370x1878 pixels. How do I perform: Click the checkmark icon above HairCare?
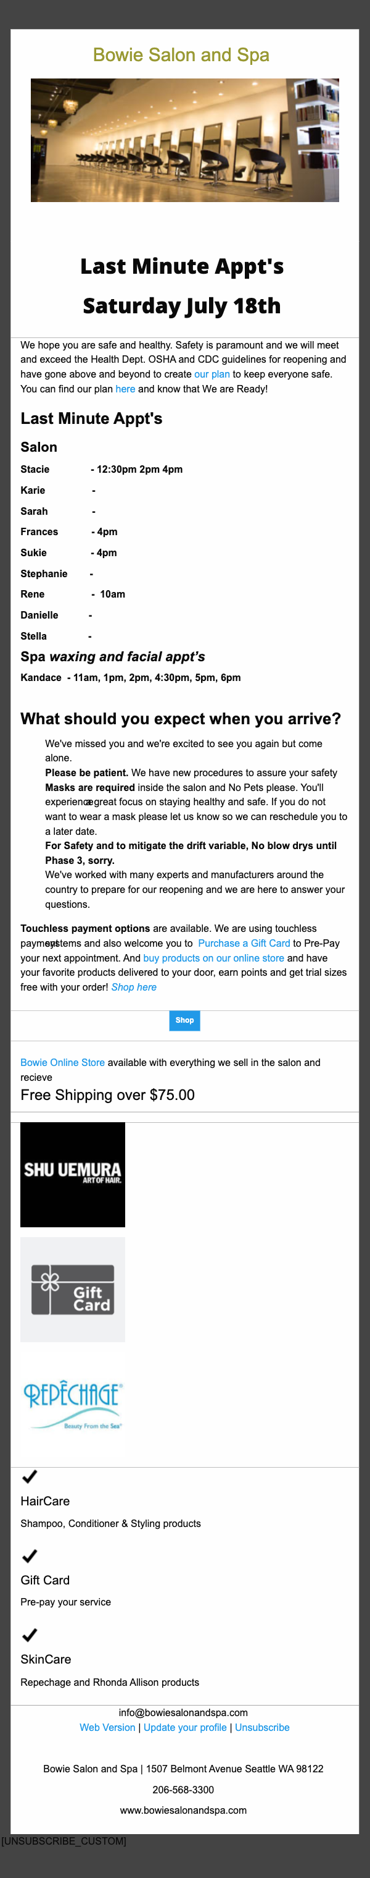(x=30, y=1476)
